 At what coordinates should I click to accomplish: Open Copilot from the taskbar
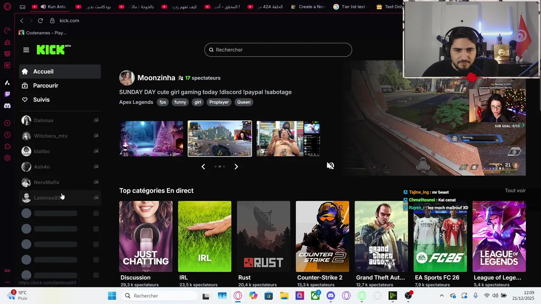pyautogui.click(x=253, y=296)
